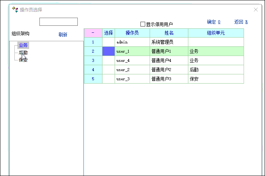Image resolution: width=265 pixels, height=176 pixels.
Task: Tick the 选择 cell for user_1
Action: (x=108, y=51)
